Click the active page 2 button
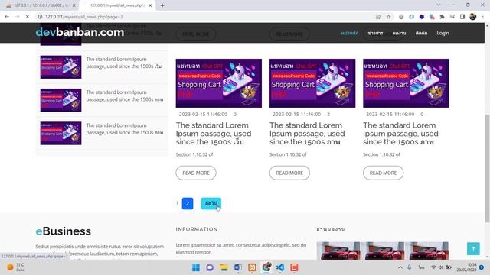 pyautogui.click(x=188, y=203)
